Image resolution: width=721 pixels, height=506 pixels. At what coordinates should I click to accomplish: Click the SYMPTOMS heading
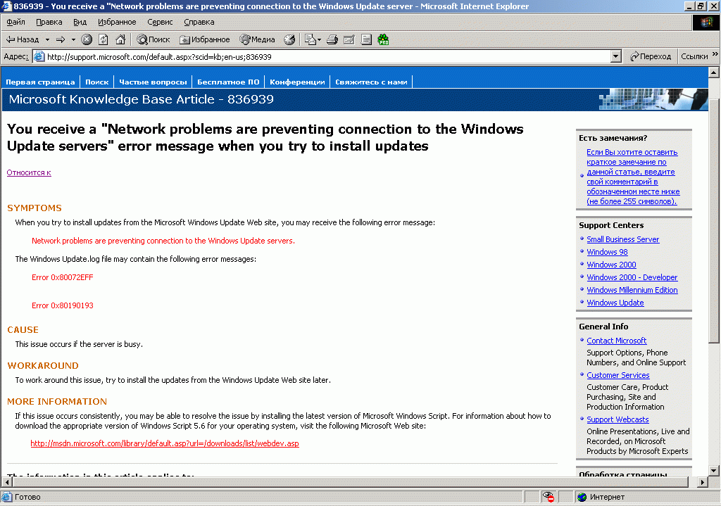35,208
